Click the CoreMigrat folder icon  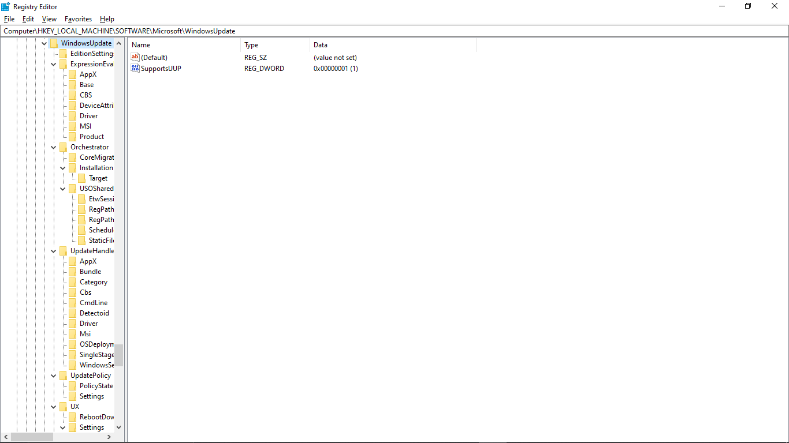point(73,157)
